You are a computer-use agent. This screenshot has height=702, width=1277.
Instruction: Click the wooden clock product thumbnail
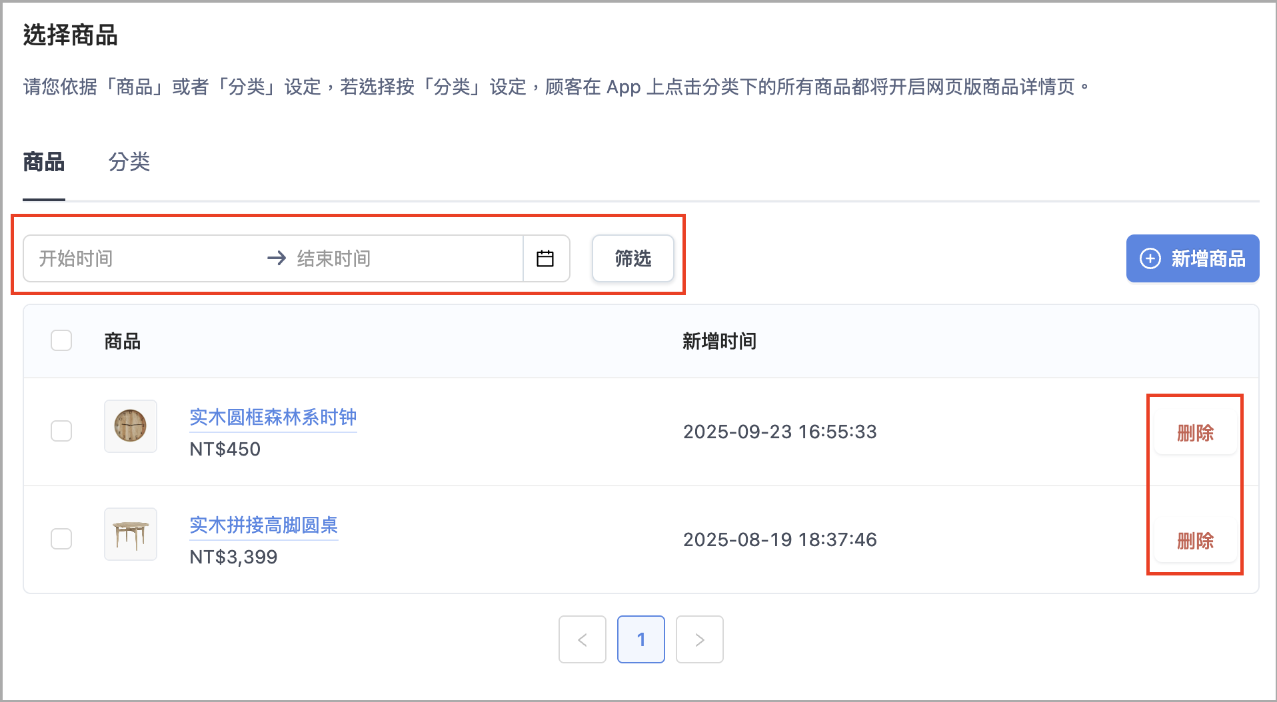(x=131, y=426)
